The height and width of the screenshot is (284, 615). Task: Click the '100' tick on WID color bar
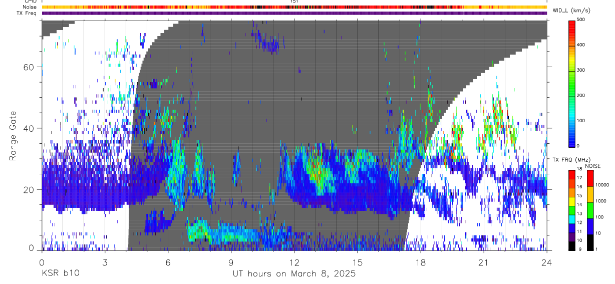click(x=582, y=121)
